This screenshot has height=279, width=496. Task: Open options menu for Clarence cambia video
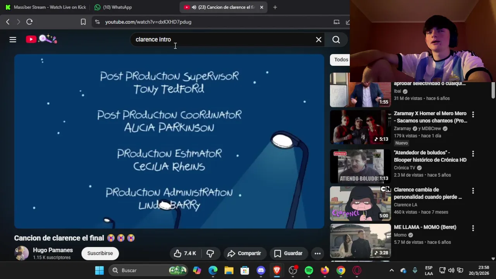[x=473, y=191]
